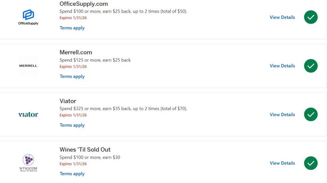
Task: Click Terms apply under Viator
Action: click(x=72, y=125)
